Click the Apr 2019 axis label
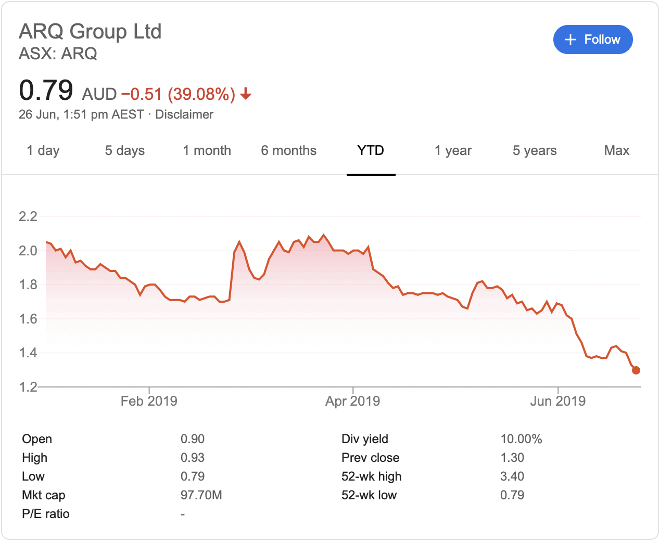The width and height of the screenshot is (659, 543). [352, 401]
